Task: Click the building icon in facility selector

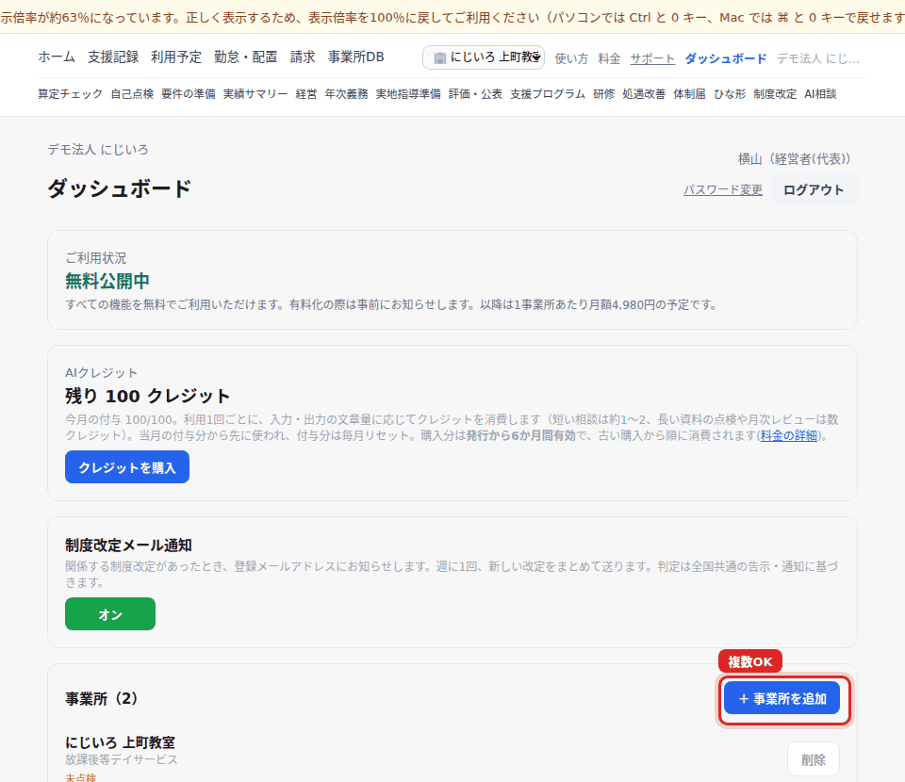Action: [x=440, y=57]
